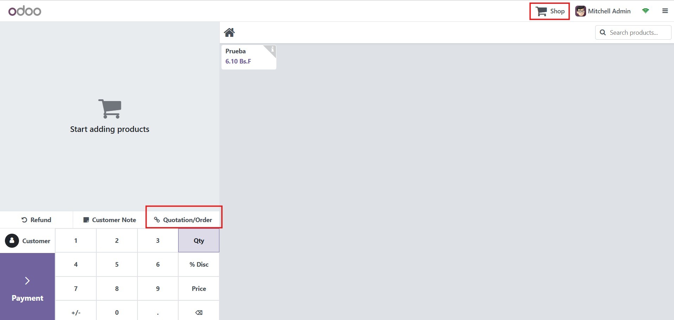Switch numpad to % Disc mode

pyautogui.click(x=199, y=265)
